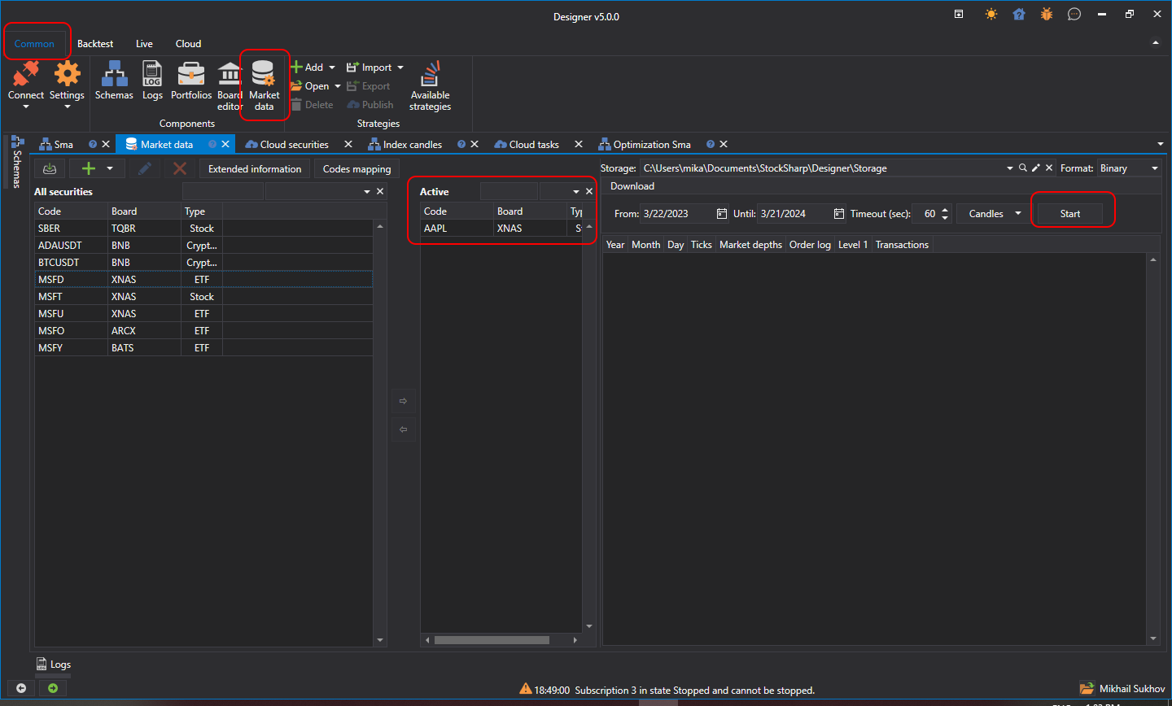1172x706 pixels.
Task: Open the Logs component in ribbon
Action: pos(152,81)
